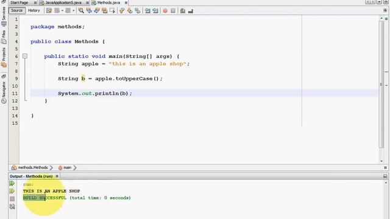Click string "this is an apple shop" on line 7
Image resolution: width=390 pixels, height=219 pixels.
point(147,64)
